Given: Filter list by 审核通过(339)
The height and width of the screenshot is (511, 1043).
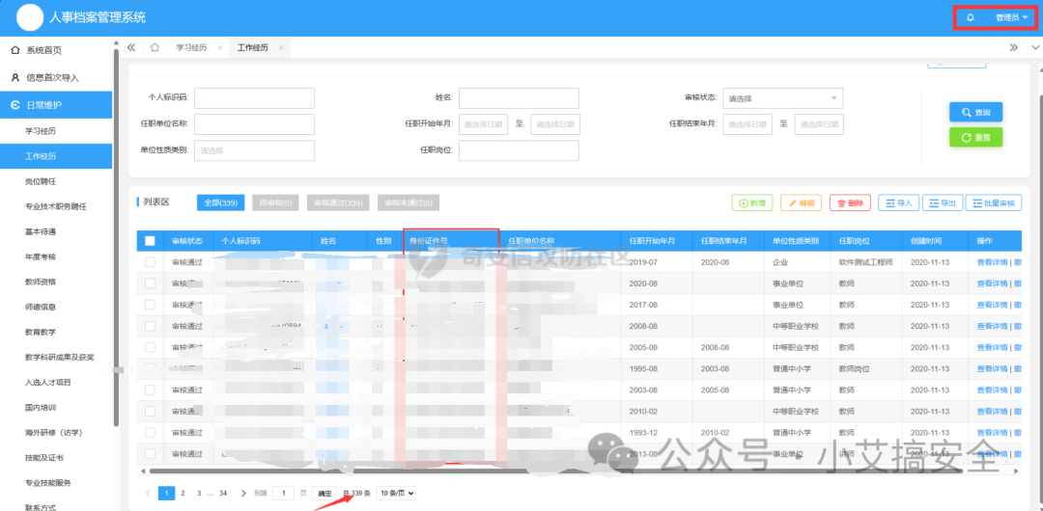Looking at the screenshot, I should pos(339,202).
